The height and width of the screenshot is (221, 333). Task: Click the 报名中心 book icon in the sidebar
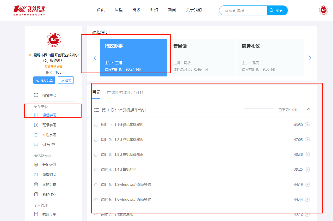click(x=36, y=95)
